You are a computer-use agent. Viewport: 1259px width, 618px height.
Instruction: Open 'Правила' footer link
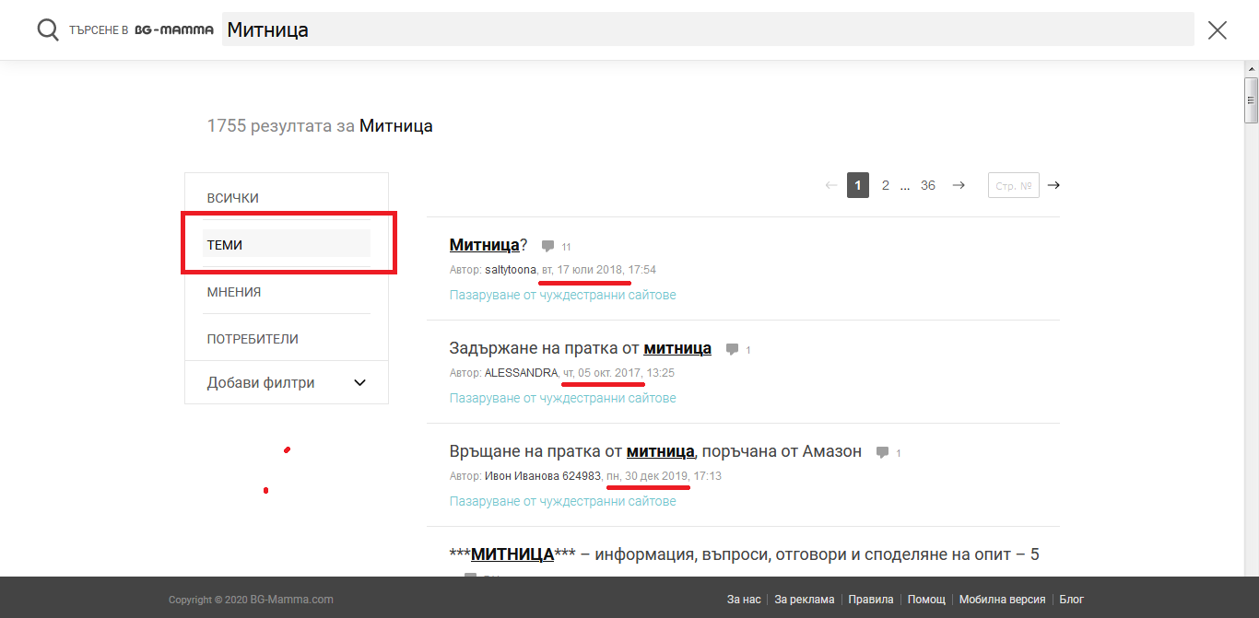pos(871,600)
